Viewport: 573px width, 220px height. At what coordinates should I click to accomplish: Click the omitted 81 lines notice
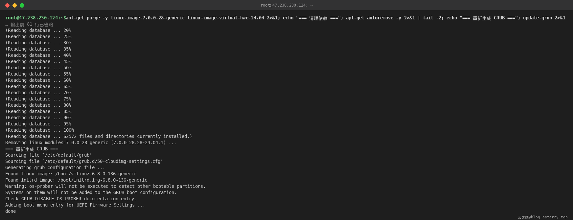pos(29,24)
